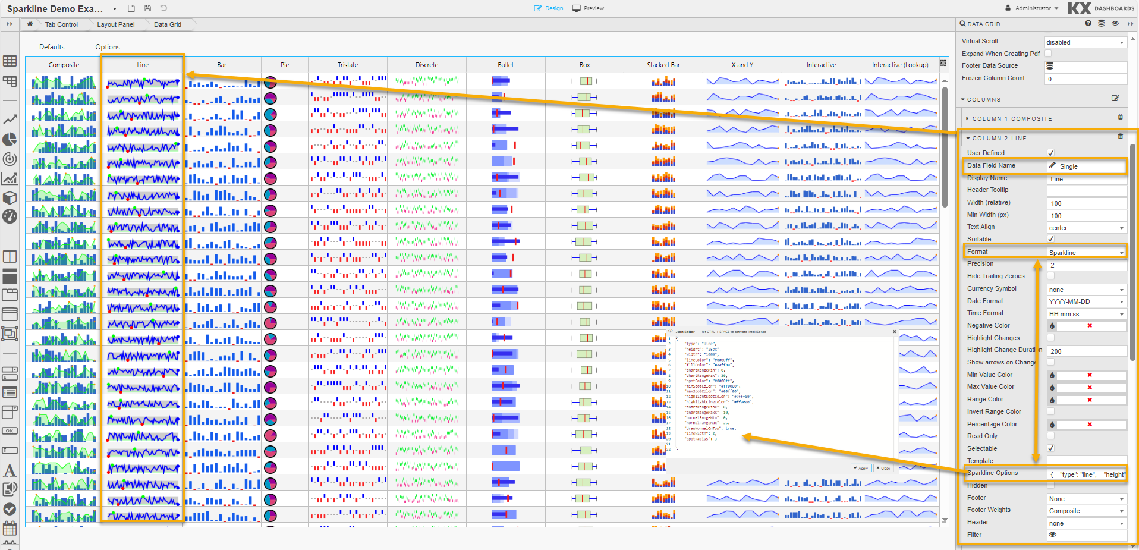Click the home breadcrumb icon
This screenshot has width=1139, height=550.
[x=30, y=24]
